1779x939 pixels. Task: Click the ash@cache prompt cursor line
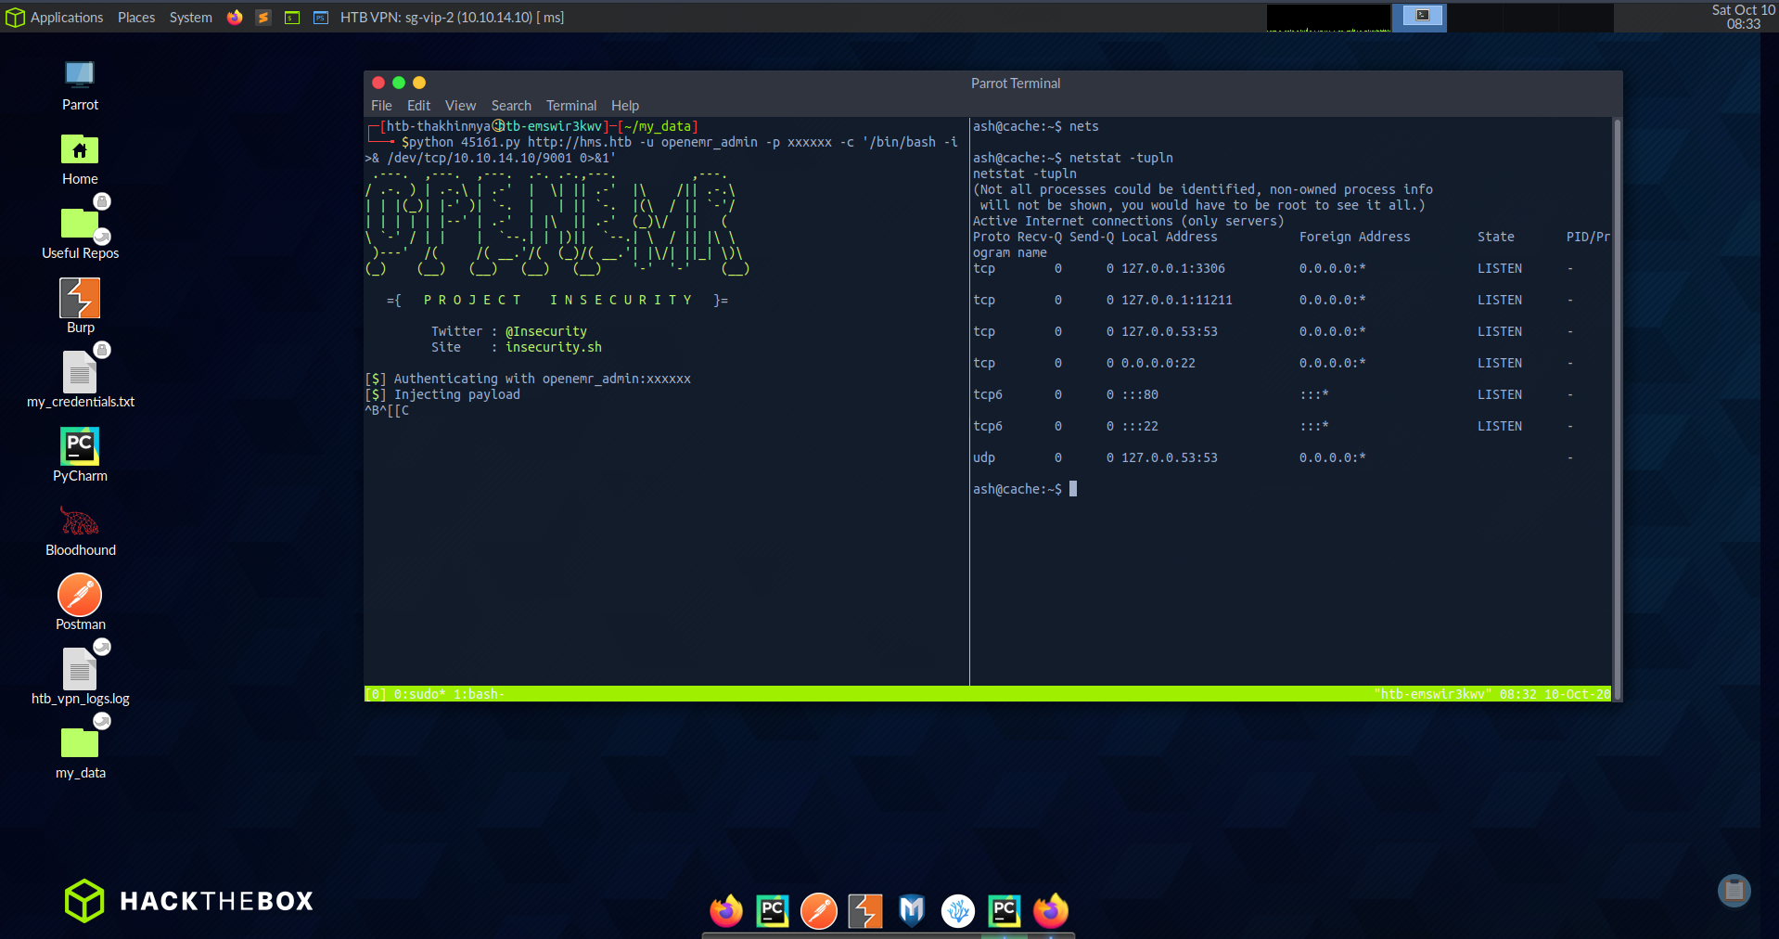(1024, 489)
